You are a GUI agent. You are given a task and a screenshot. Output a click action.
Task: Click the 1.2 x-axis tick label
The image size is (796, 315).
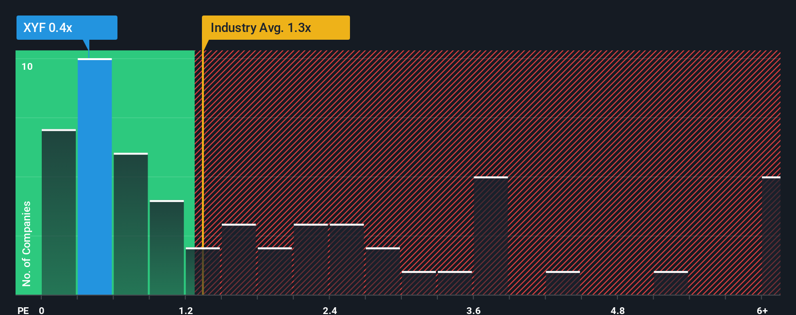pos(186,310)
